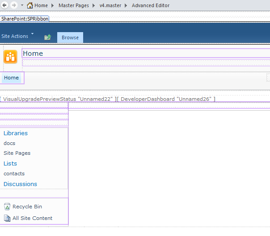Switch to the Browse ribbon tab
The image size is (270, 236).
[x=70, y=37]
